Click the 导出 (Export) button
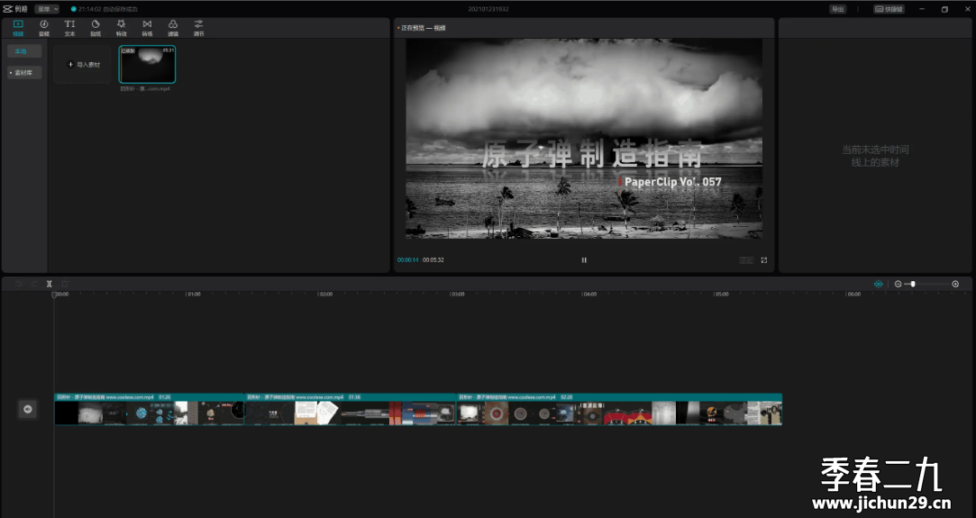The image size is (976, 518). (838, 9)
